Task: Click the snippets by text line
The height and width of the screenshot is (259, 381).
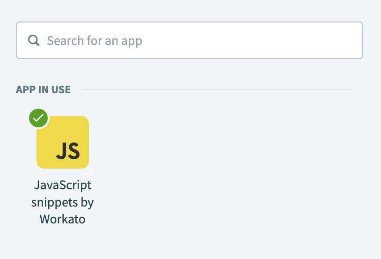Action: click(x=62, y=203)
